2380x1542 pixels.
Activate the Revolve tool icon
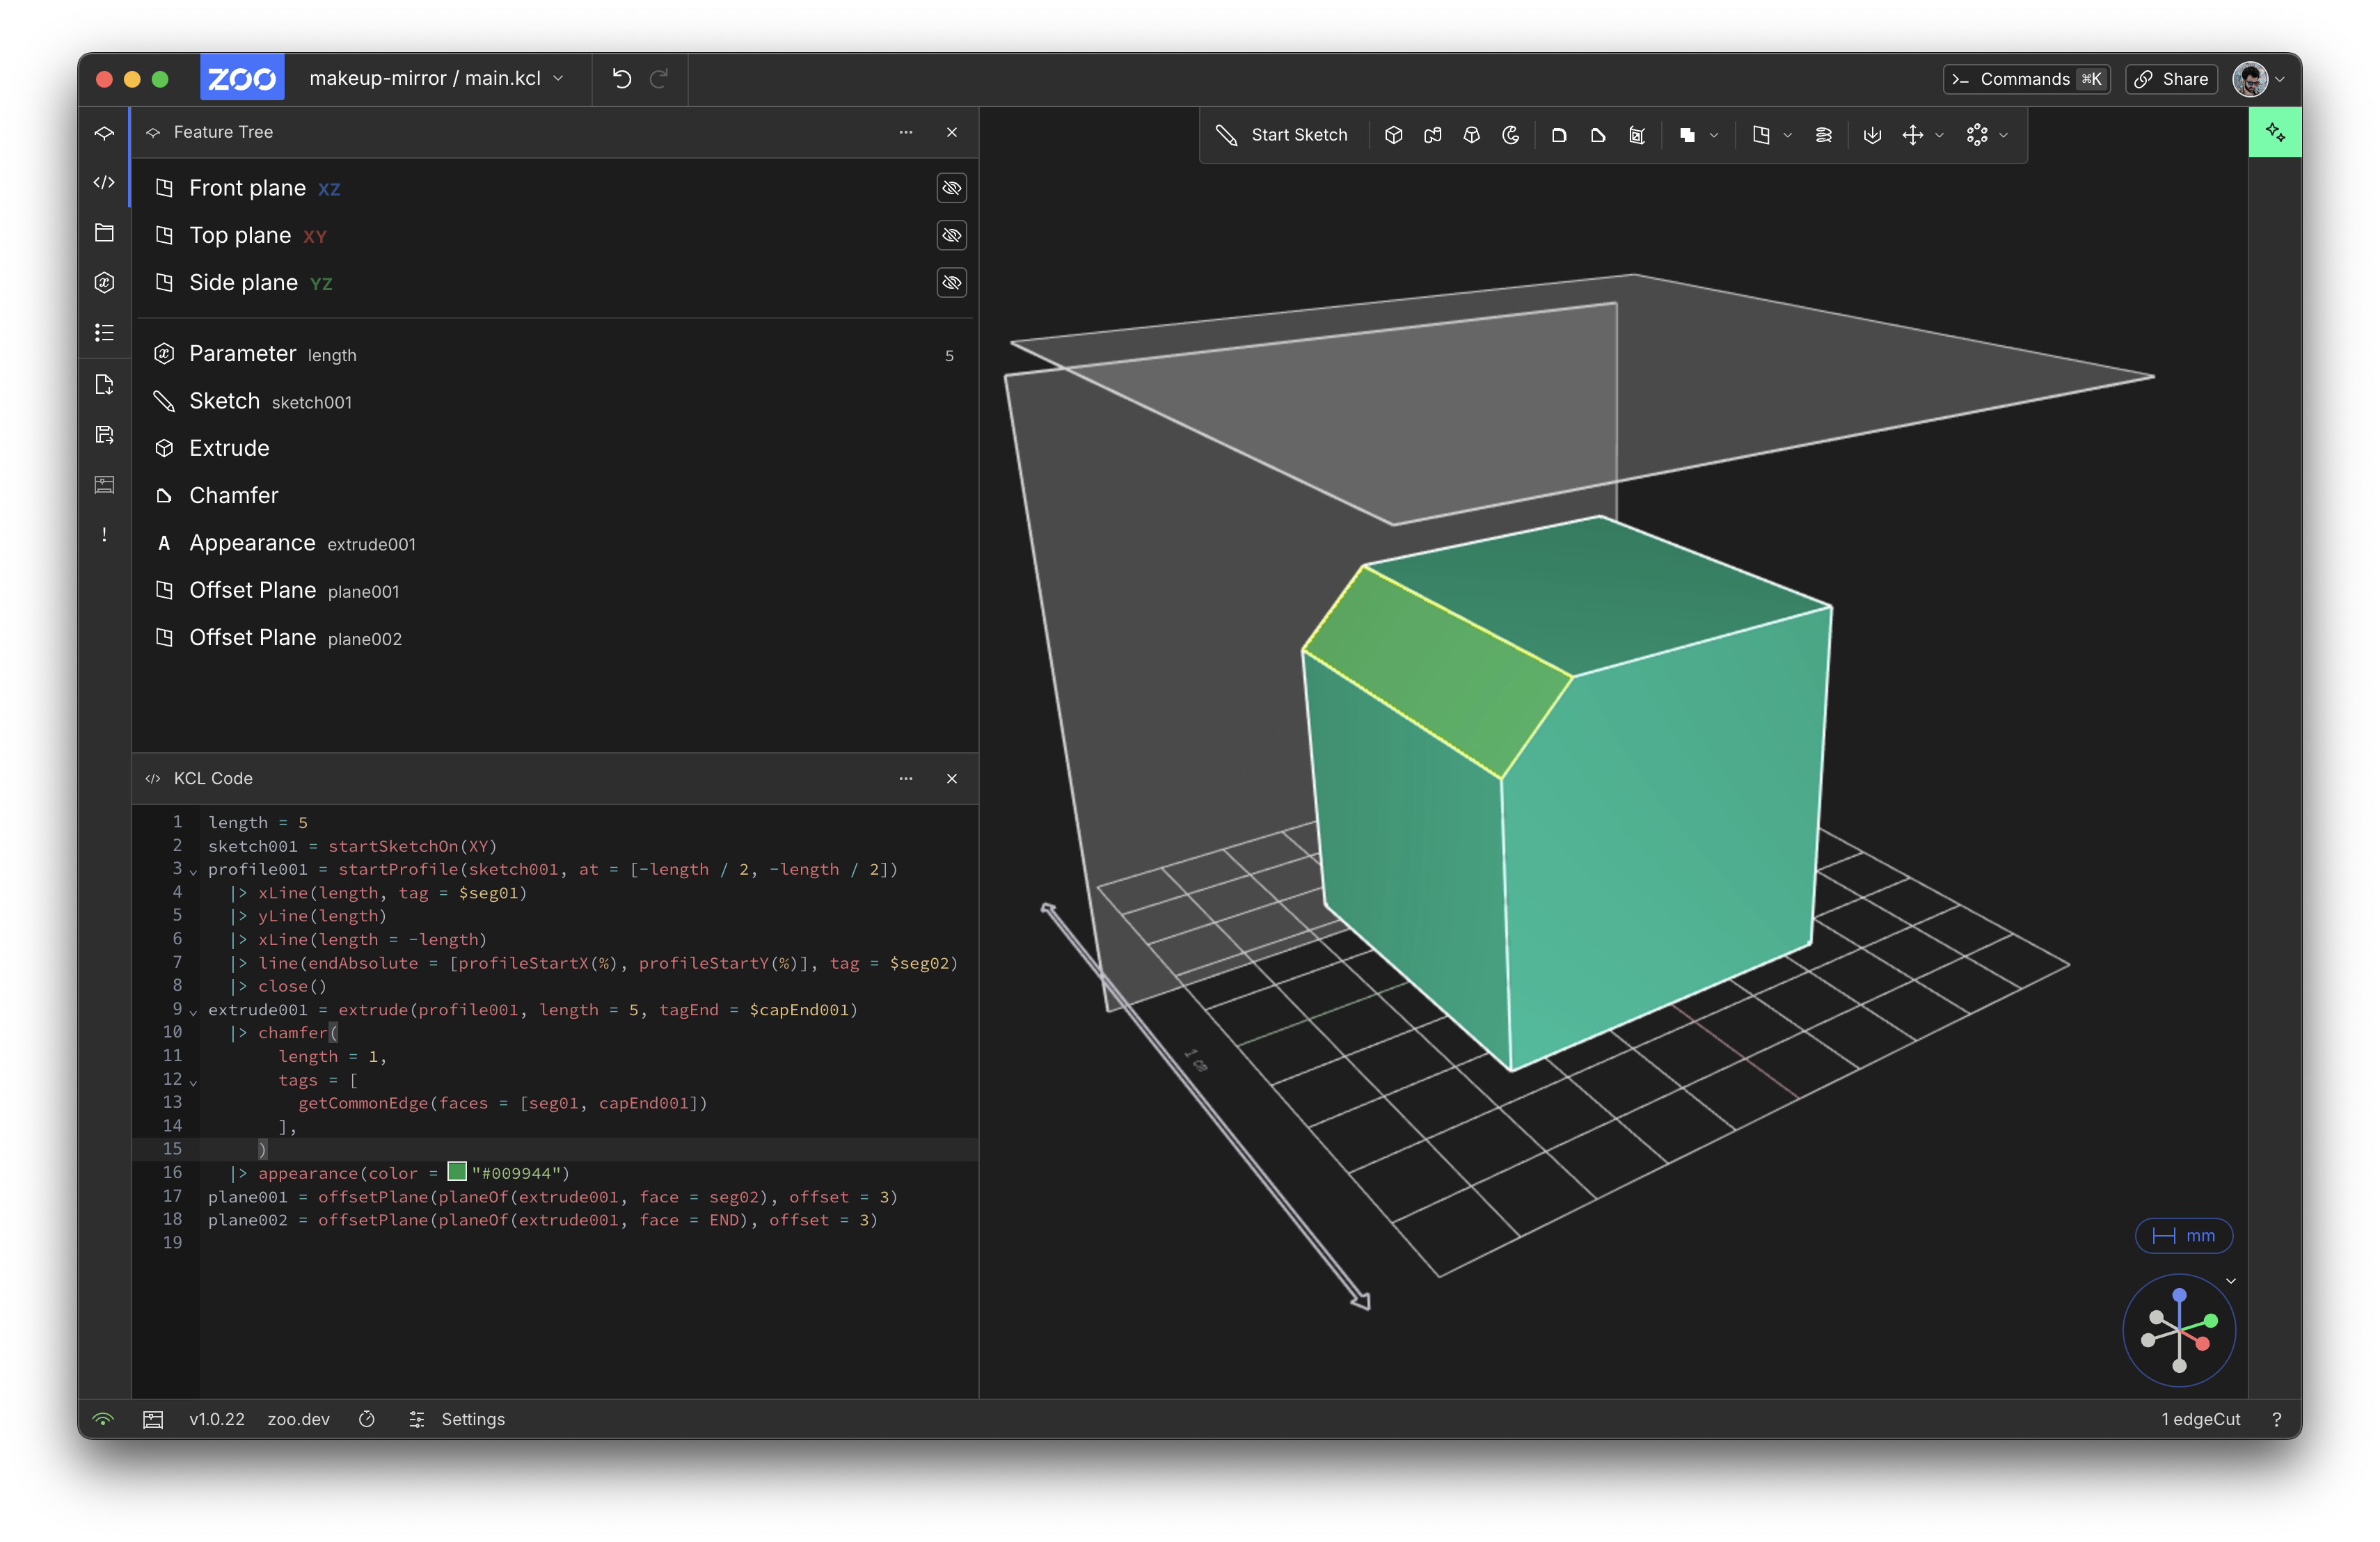pos(1511,135)
